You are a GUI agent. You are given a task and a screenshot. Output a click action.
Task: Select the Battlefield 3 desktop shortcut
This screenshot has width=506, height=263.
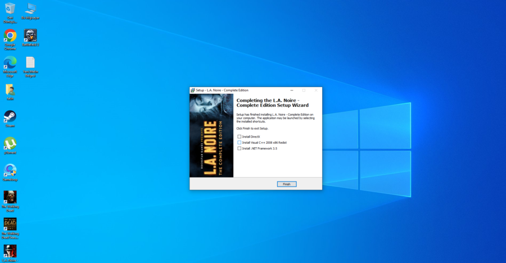pos(30,38)
